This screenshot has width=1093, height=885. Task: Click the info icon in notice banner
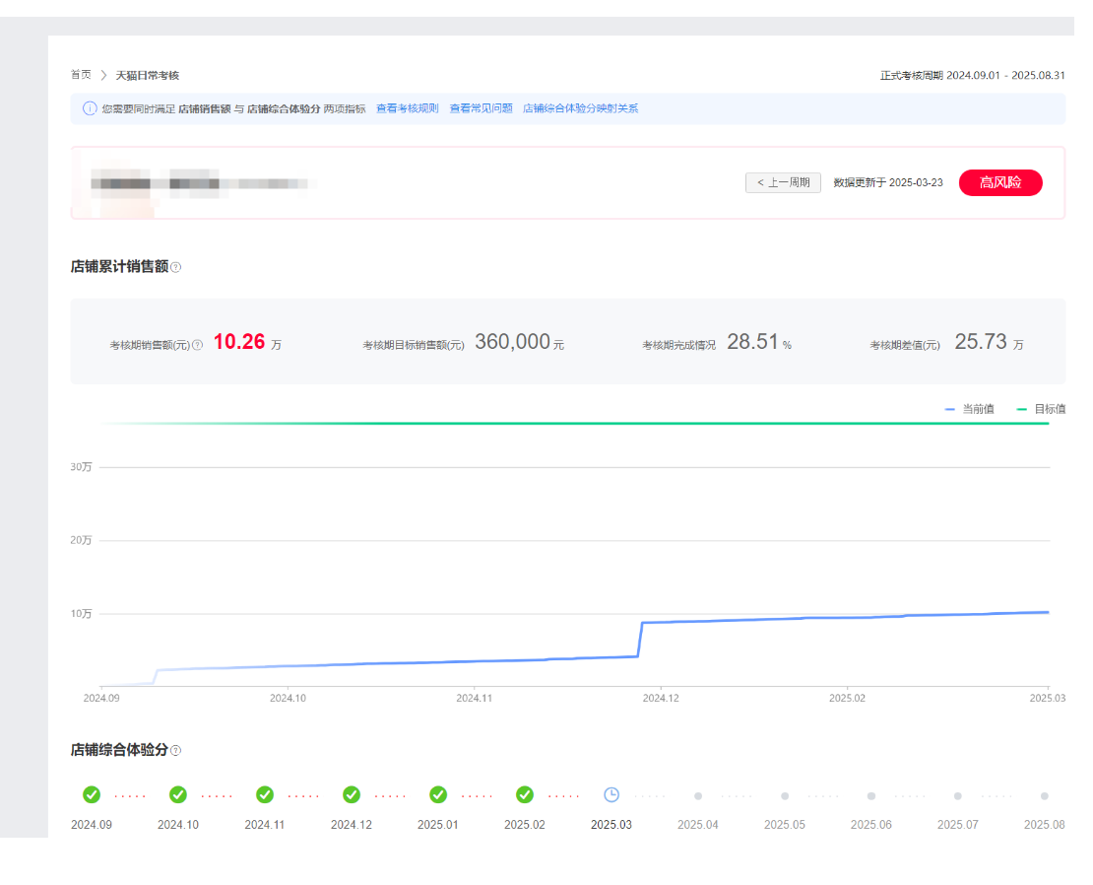(90, 108)
